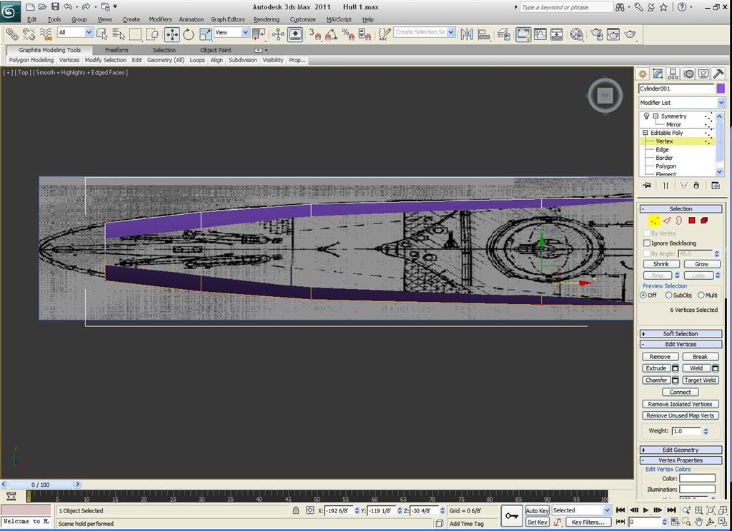Screen dimensions: 732x531
Task: Switch to the Create command panel tab
Action: 643,74
